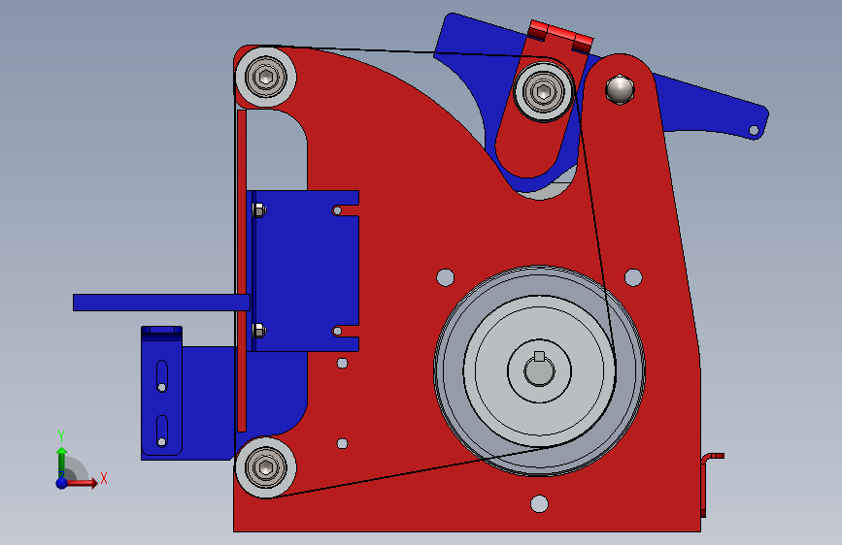Select the blue platen mounting bracket
842x545 pixels.
pos(305,271)
